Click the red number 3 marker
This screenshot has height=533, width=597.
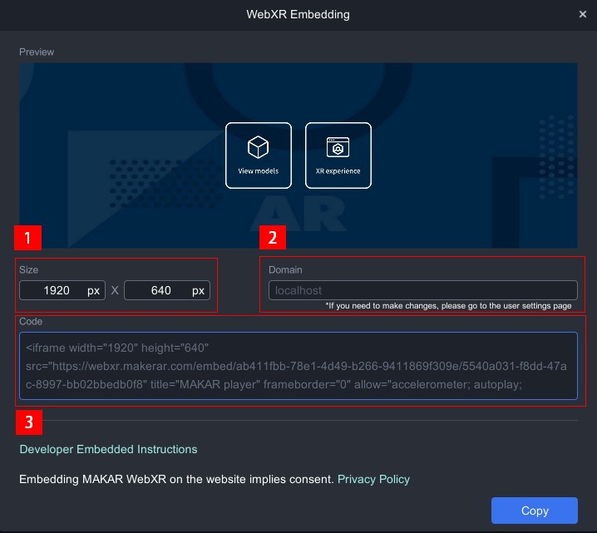coord(28,422)
